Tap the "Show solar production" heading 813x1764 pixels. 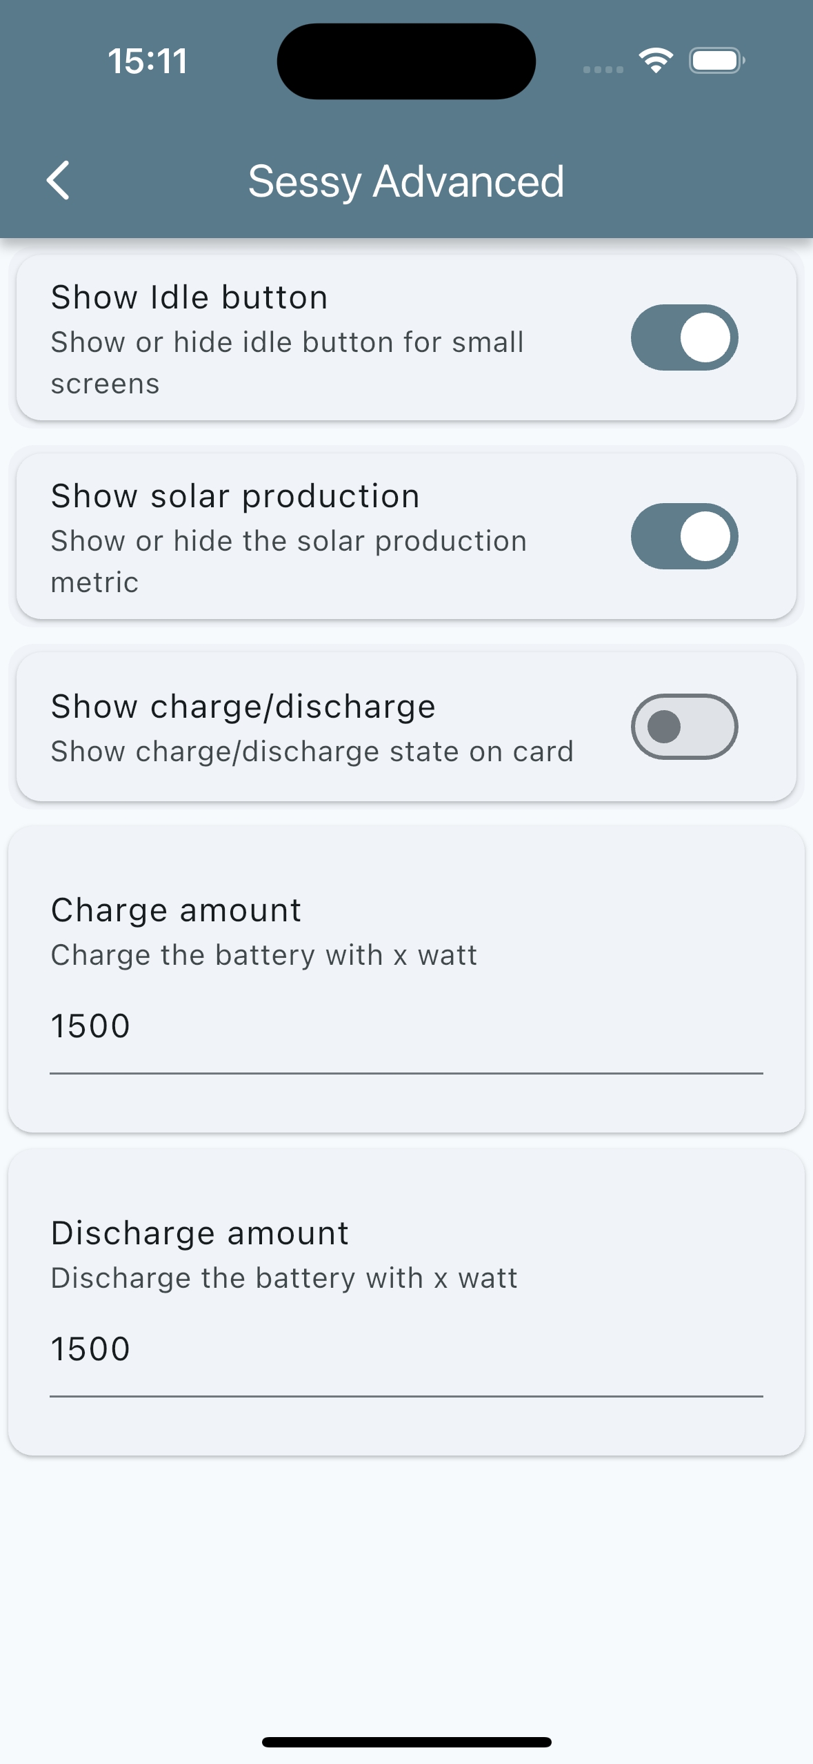point(235,496)
